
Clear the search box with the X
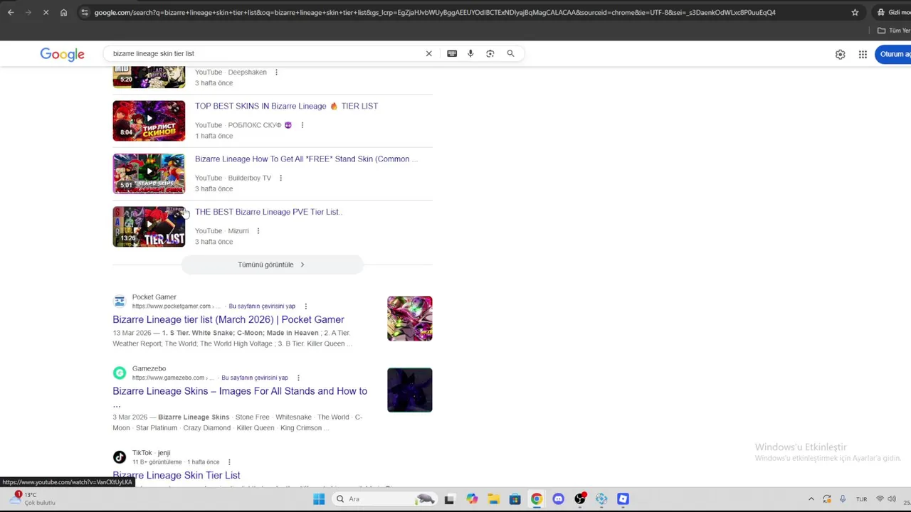(x=428, y=53)
